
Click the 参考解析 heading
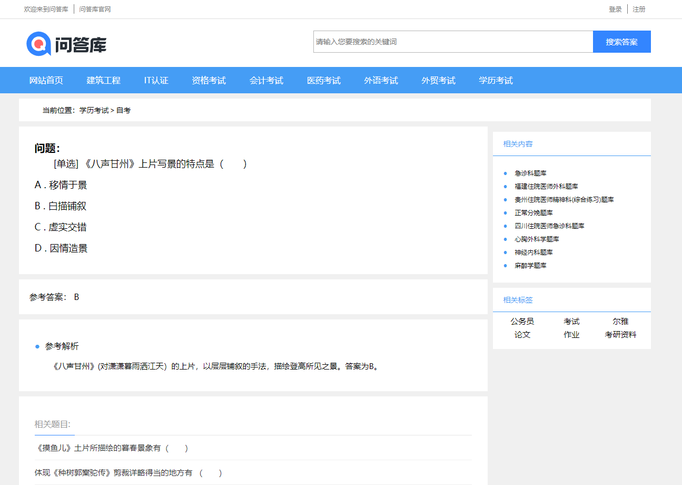[62, 346]
